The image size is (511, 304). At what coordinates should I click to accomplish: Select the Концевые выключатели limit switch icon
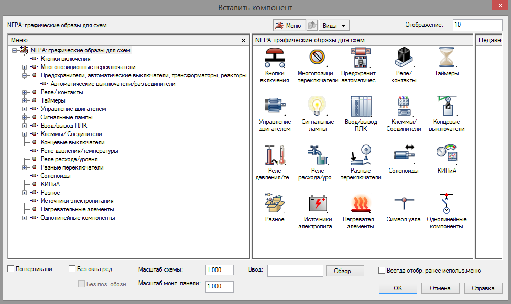coord(447,106)
